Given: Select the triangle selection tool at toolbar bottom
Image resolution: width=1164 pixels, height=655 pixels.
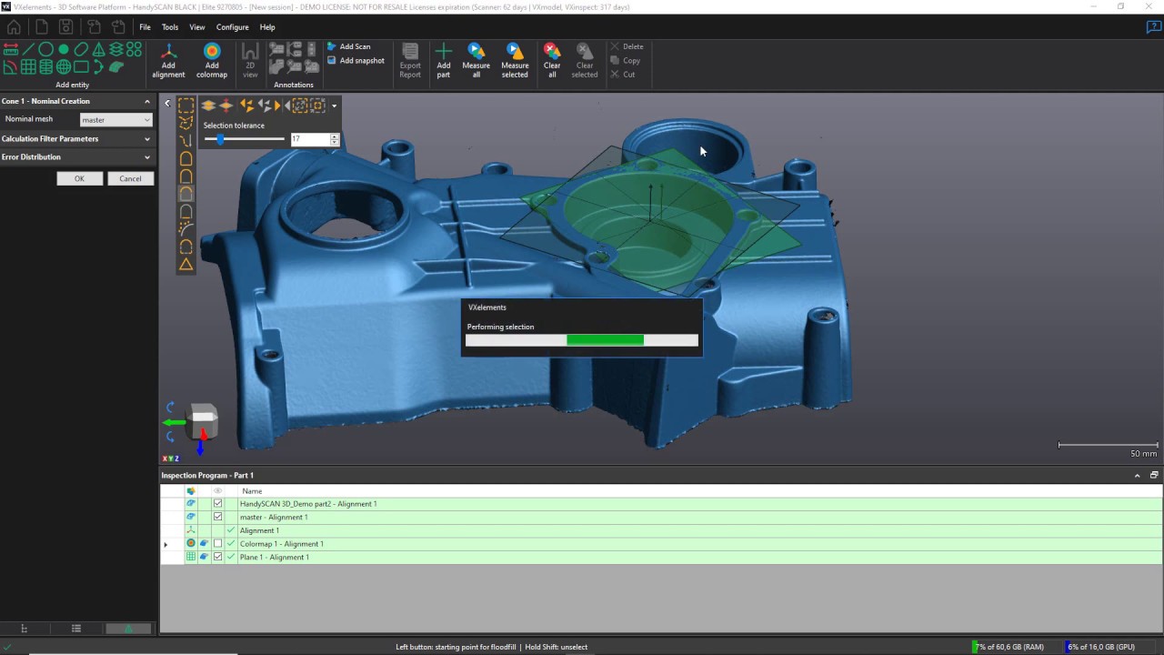Looking at the screenshot, I should pos(186,265).
